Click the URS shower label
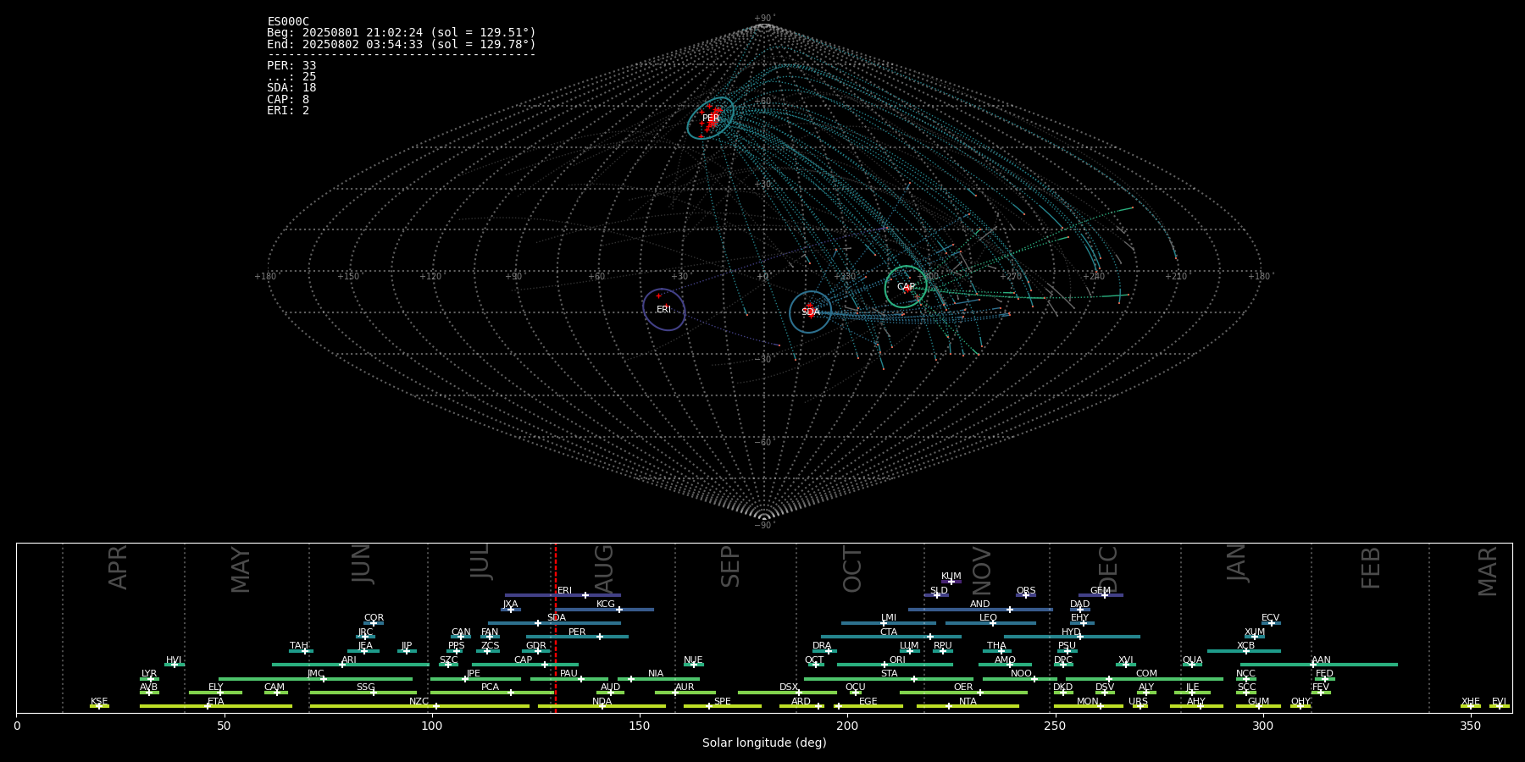 (x=1138, y=702)
